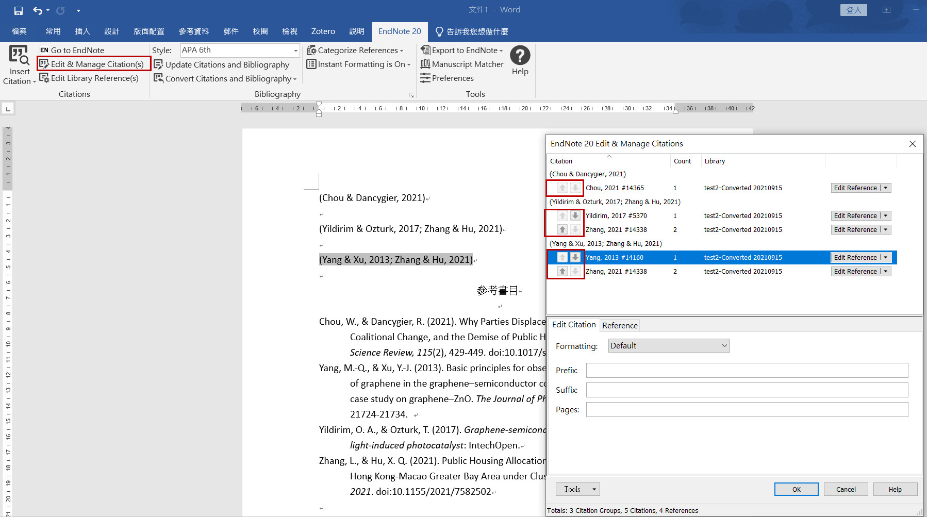This screenshot has width=927, height=517.
Task: Move Yildirim, 2017 citation down
Action: pos(575,215)
